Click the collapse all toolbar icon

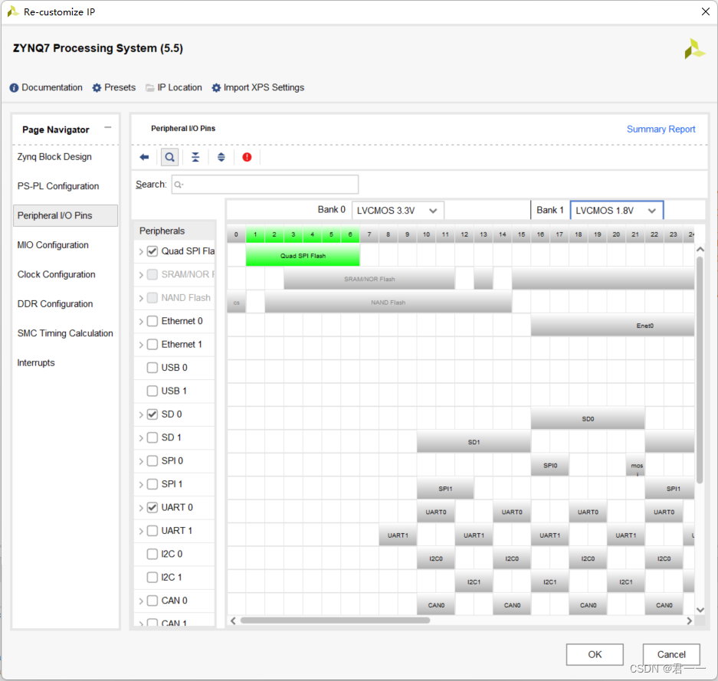pyautogui.click(x=195, y=158)
